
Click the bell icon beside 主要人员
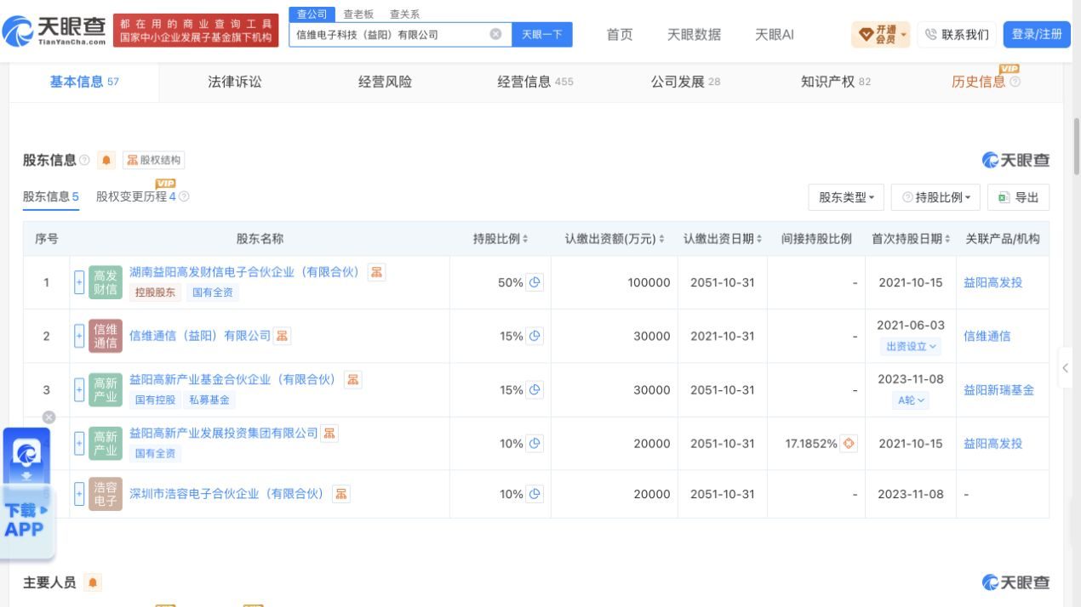(x=92, y=582)
